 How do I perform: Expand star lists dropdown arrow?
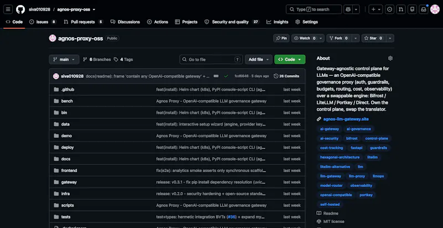point(390,38)
